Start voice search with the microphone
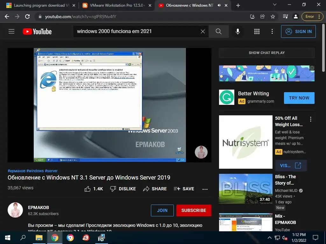326x244 pixels. (x=237, y=31)
